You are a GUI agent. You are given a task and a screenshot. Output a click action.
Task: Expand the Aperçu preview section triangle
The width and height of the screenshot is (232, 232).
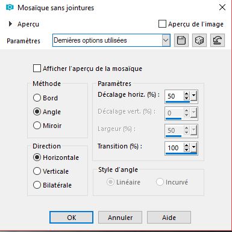[10, 24]
